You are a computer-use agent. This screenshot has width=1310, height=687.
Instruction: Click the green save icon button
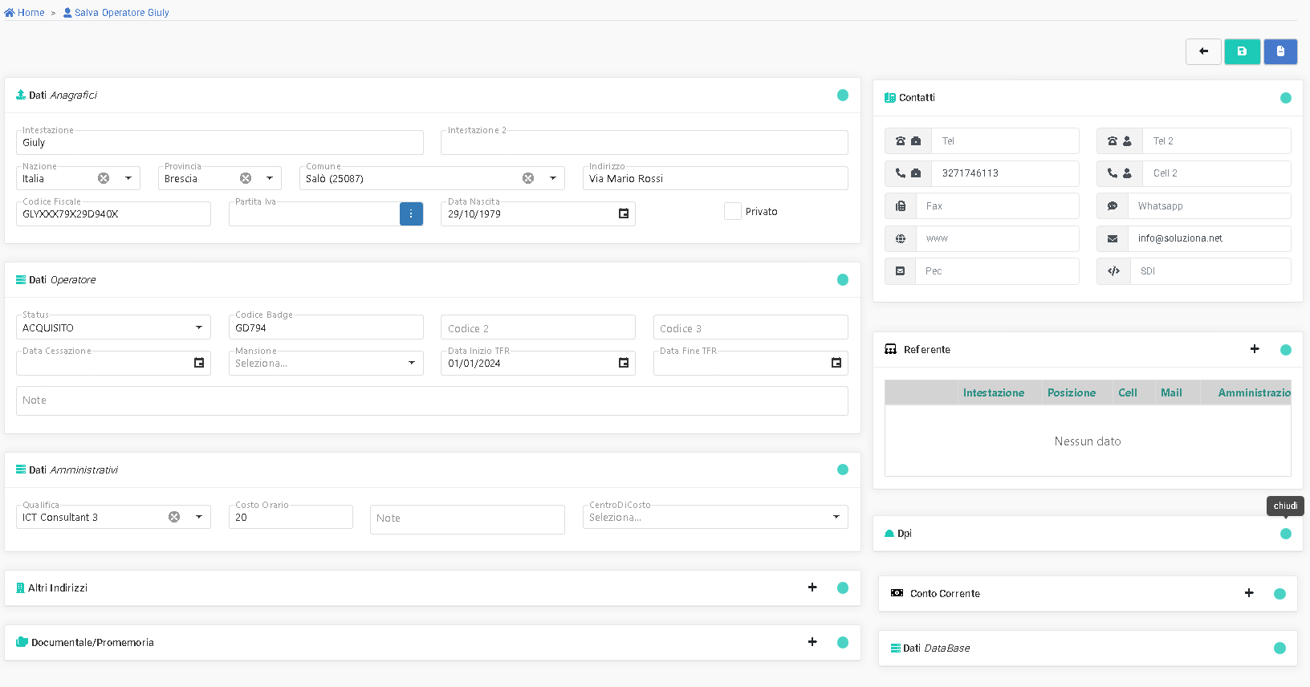tap(1242, 51)
